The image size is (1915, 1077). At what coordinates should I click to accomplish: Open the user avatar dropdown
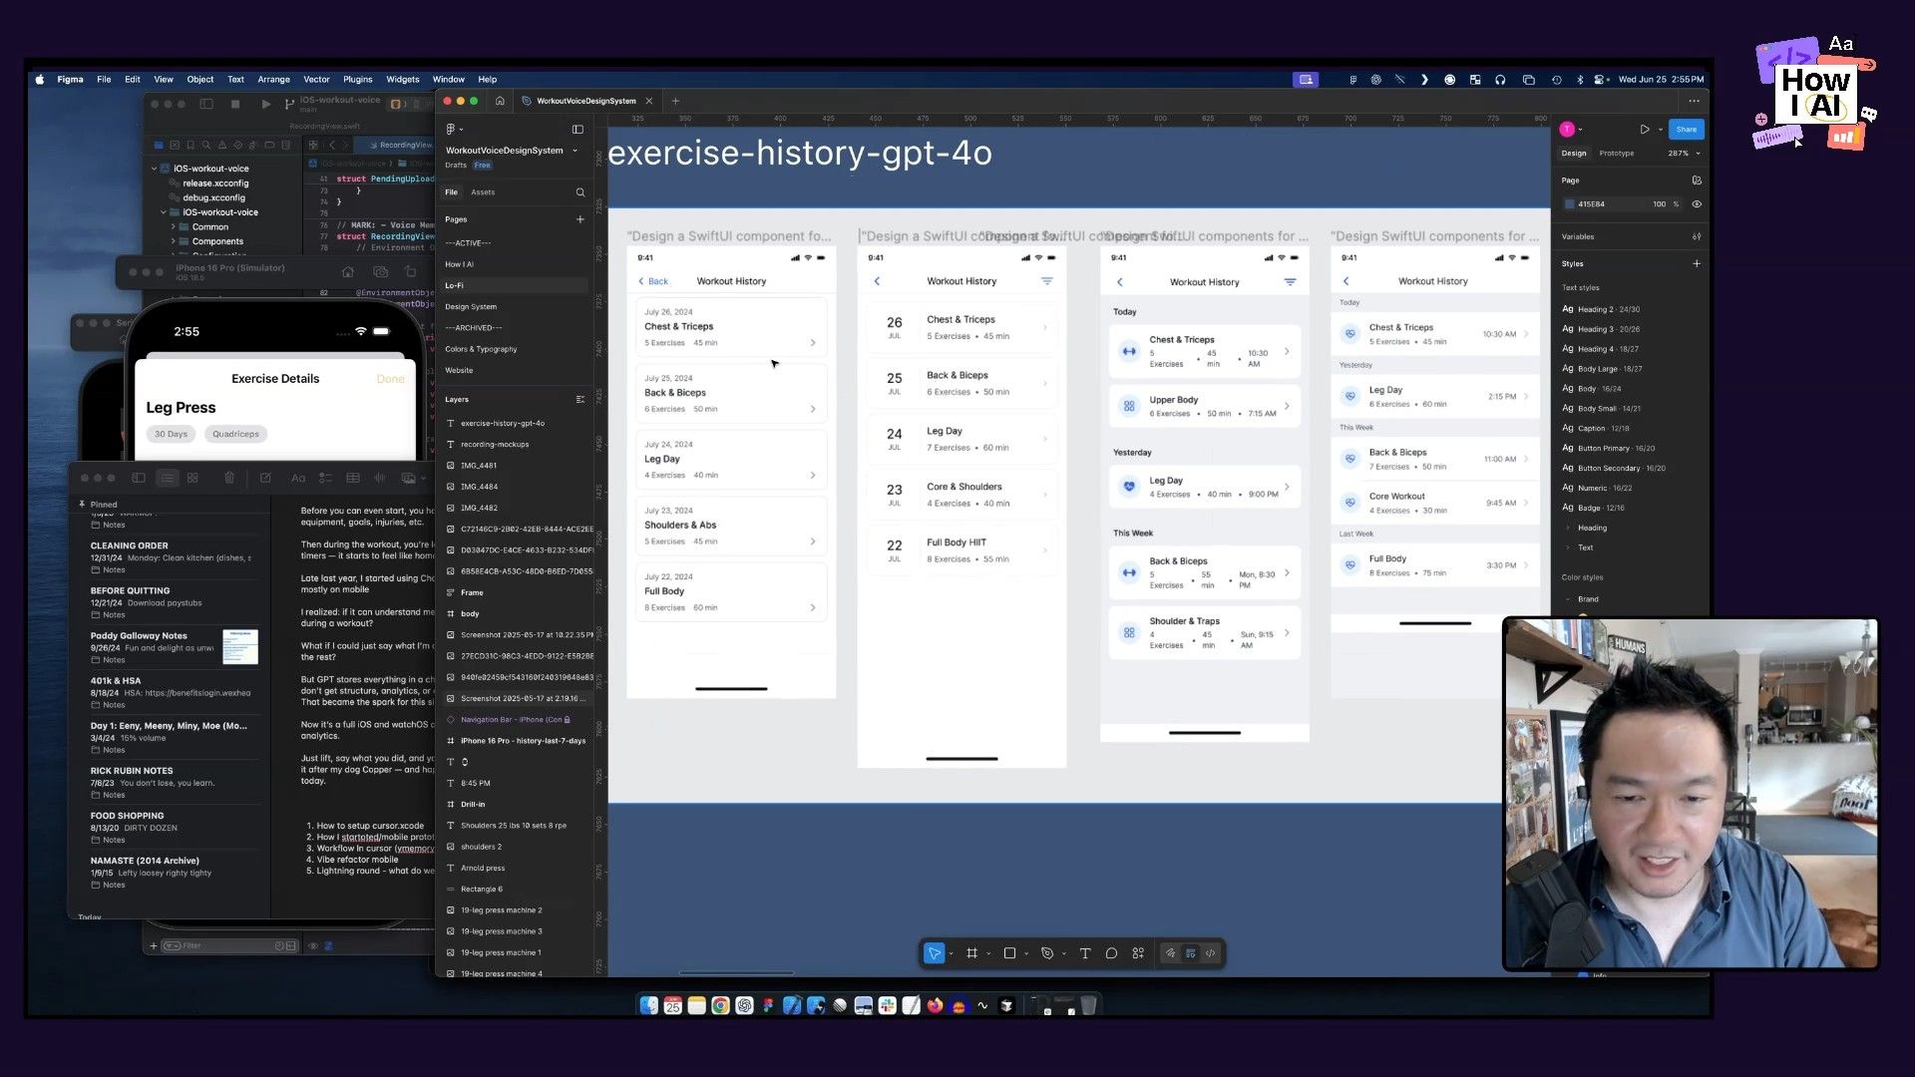1571,129
